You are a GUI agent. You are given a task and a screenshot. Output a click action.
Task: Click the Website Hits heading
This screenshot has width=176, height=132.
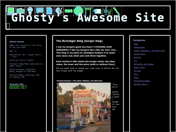(x=17, y=84)
